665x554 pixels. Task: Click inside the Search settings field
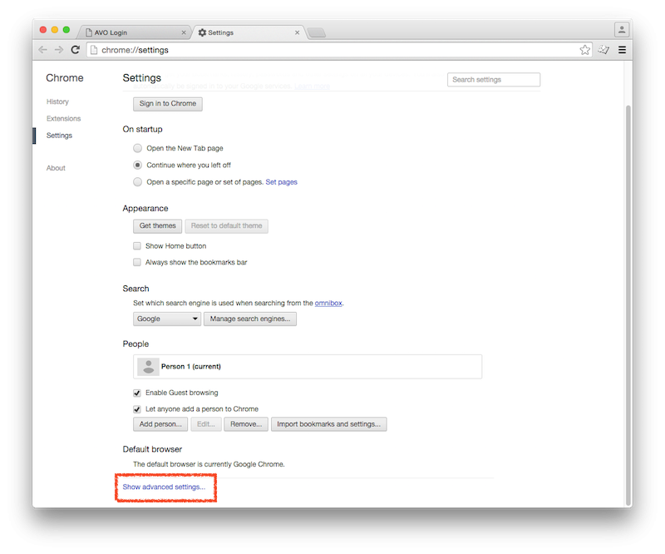pos(494,79)
